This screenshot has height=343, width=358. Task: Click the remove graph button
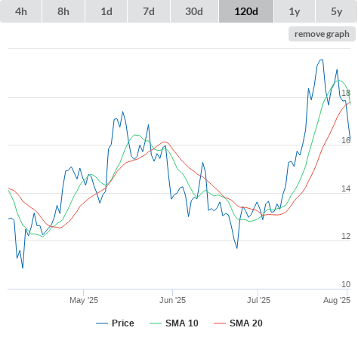pyautogui.click(x=322, y=34)
